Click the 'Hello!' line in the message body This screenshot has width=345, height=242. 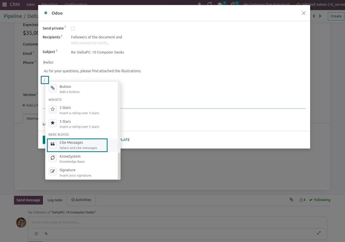tap(49, 63)
